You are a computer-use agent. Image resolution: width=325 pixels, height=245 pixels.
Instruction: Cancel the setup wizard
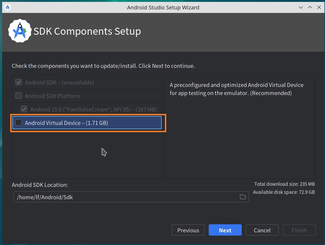point(262,230)
